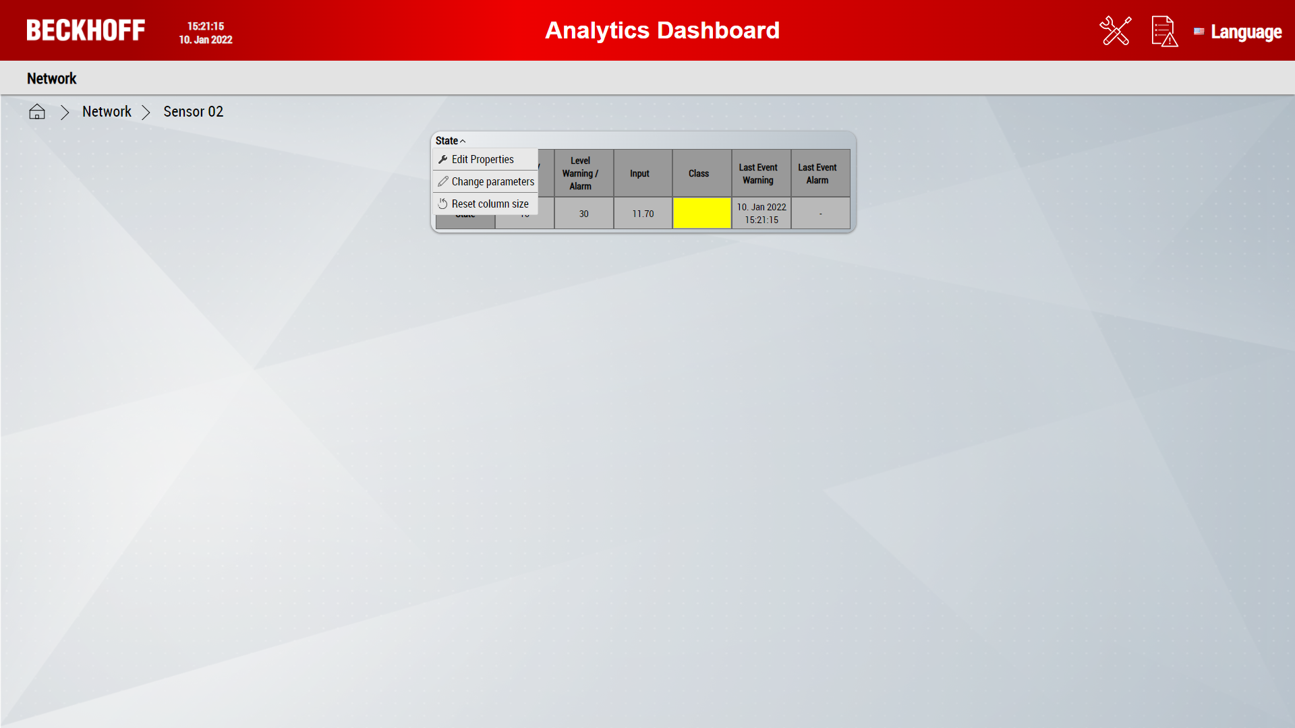Click the last warning timestamp 10. Jan 2022 15:21:15
The image size is (1295, 728).
click(761, 213)
